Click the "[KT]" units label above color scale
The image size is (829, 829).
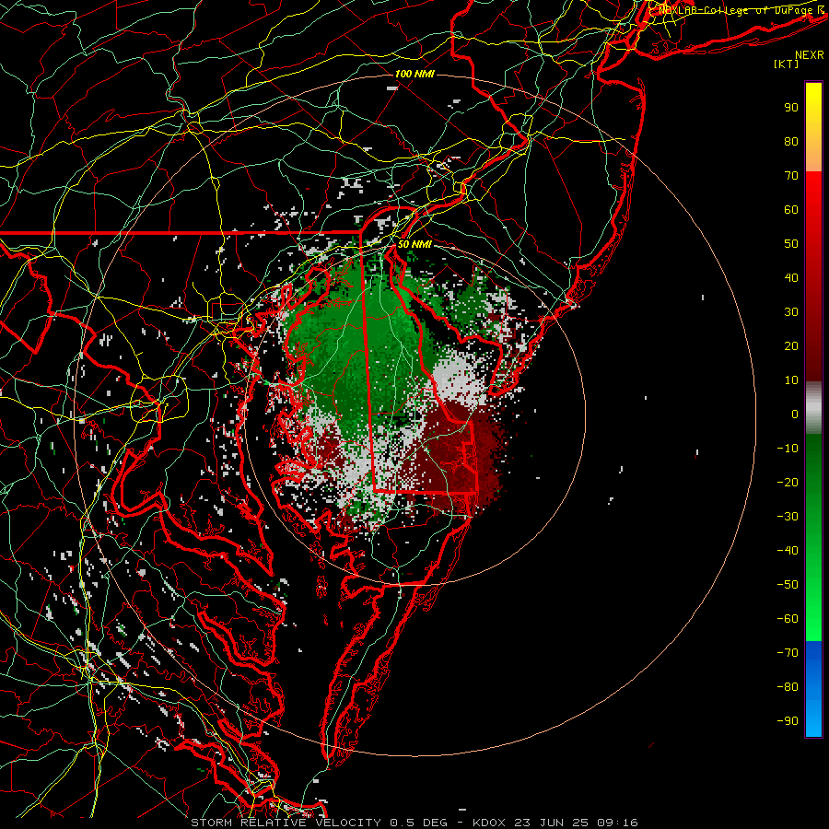point(786,64)
